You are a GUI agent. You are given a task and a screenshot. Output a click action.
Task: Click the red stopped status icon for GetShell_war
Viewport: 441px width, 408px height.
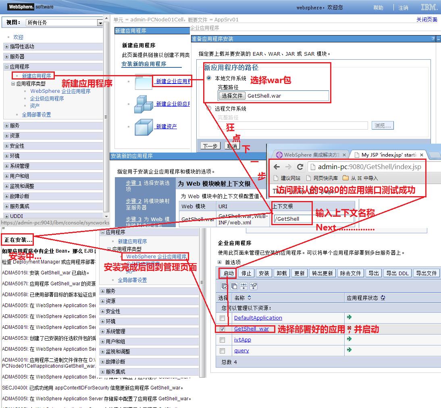click(349, 328)
